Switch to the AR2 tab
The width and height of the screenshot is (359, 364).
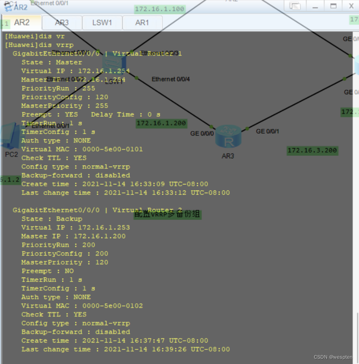(x=22, y=23)
